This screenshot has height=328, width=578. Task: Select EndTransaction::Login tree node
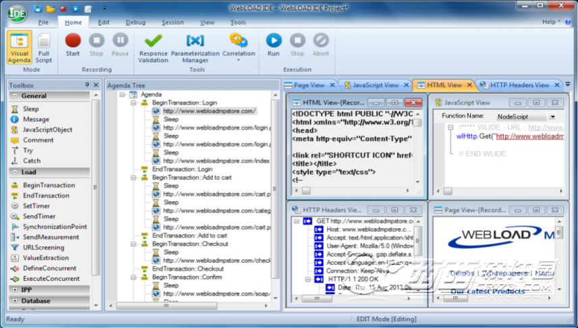tap(182, 169)
